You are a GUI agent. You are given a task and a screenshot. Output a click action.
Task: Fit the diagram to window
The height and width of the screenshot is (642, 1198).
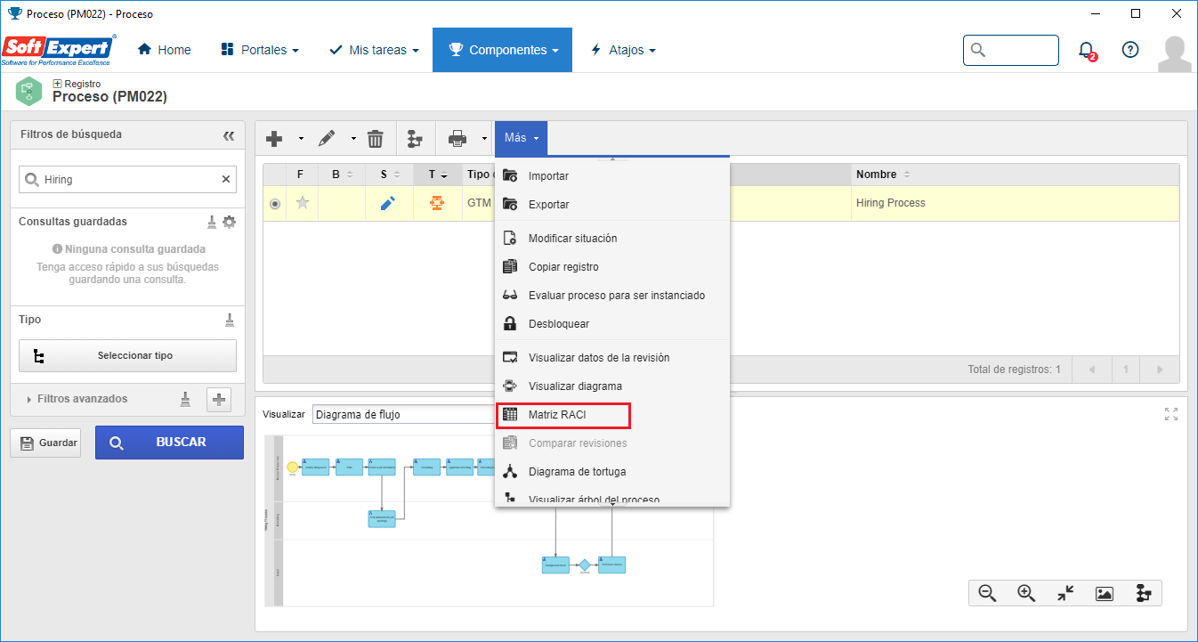click(1065, 593)
